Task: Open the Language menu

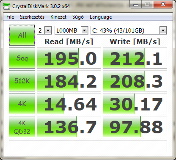Action: [101, 17]
